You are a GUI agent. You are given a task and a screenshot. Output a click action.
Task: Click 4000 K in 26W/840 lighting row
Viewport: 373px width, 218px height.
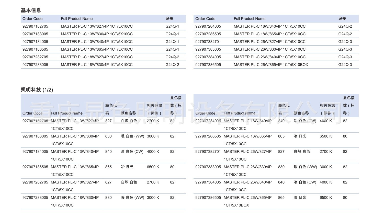[x=326, y=182]
